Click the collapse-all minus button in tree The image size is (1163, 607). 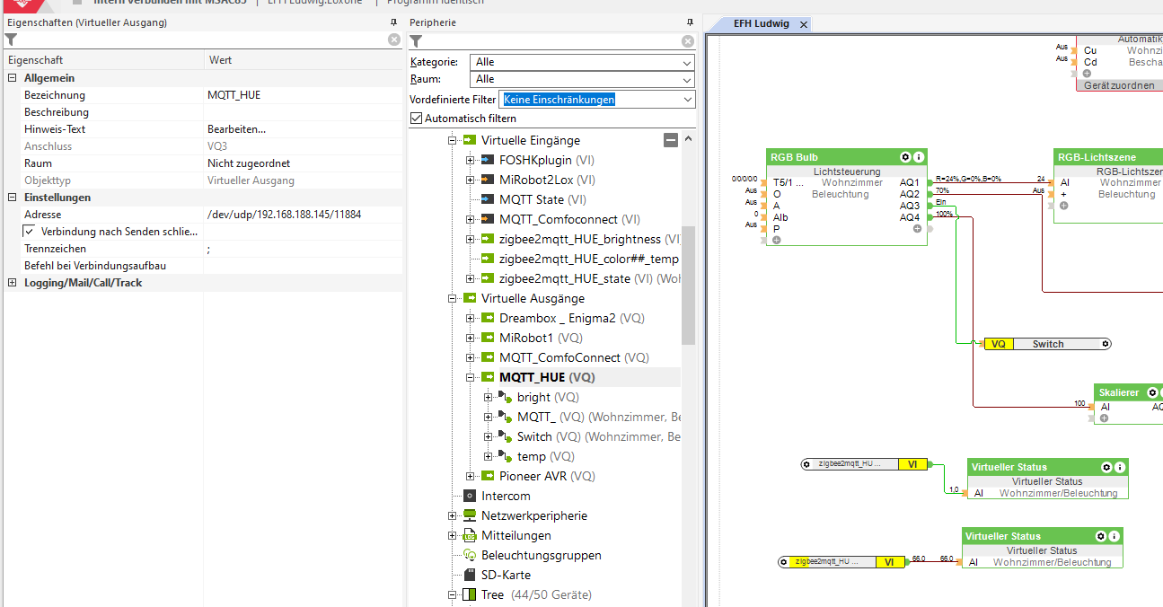point(671,140)
